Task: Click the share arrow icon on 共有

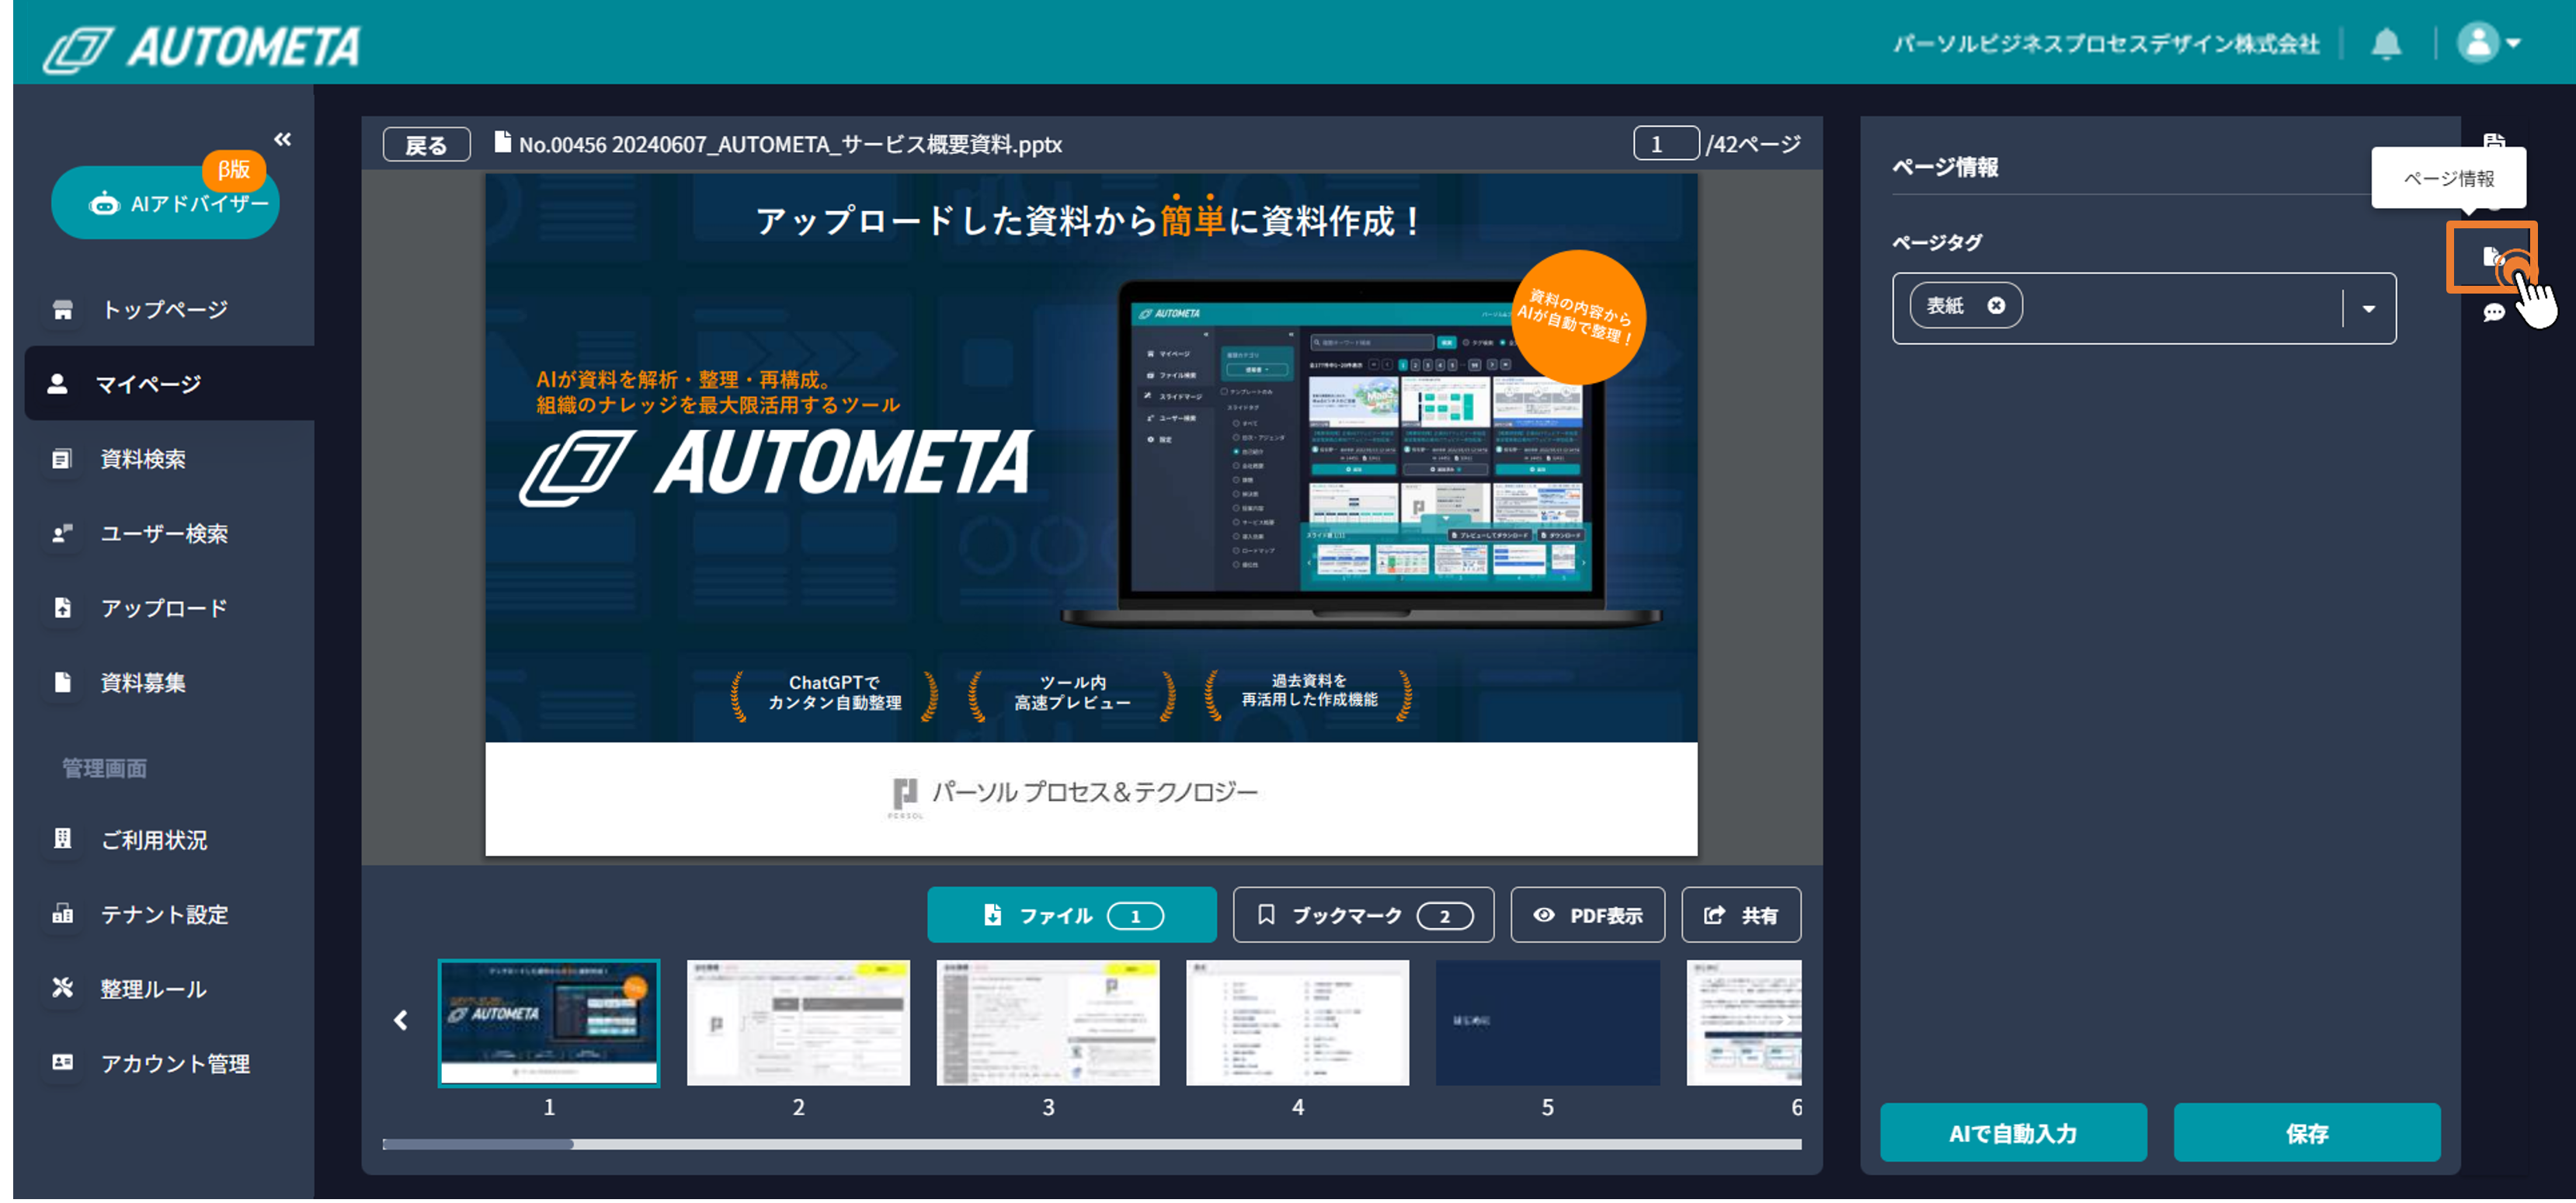Action: [x=1714, y=916]
